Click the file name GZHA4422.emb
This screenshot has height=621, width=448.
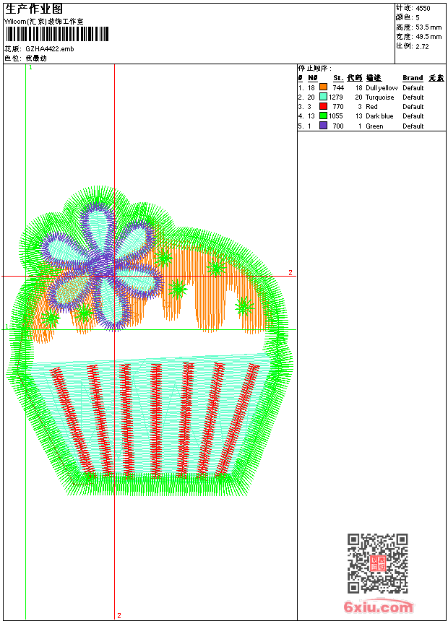tap(49, 48)
